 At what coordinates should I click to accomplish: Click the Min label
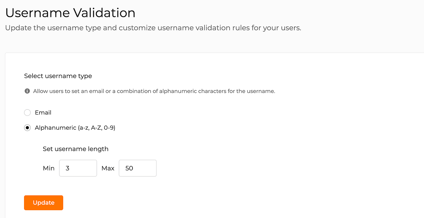[x=49, y=168]
